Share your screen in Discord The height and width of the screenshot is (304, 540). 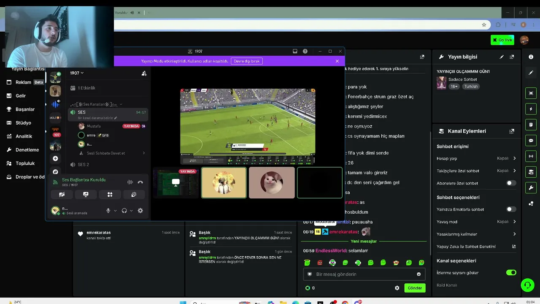(x=86, y=195)
